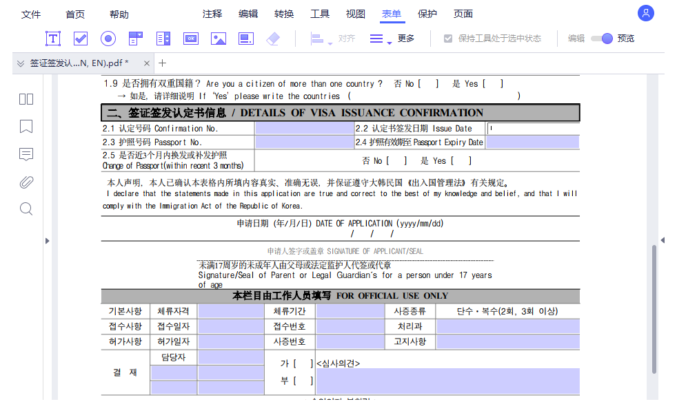This screenshot has height=404, width=677.
Task: Select the push button form tool
Action: coord(191,39)
